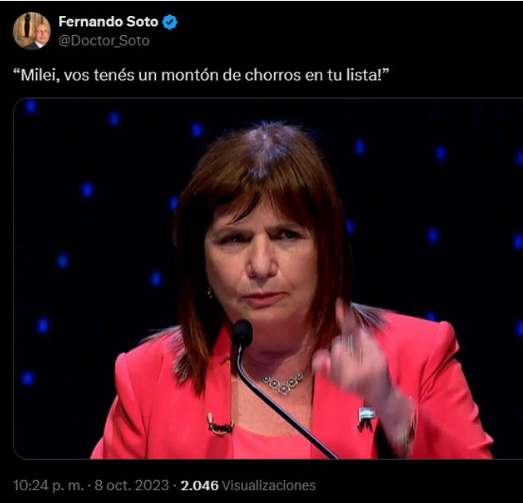523x503 pixels.
Task: Click the 8 oct. 2023 date
Action: (132, 485)
